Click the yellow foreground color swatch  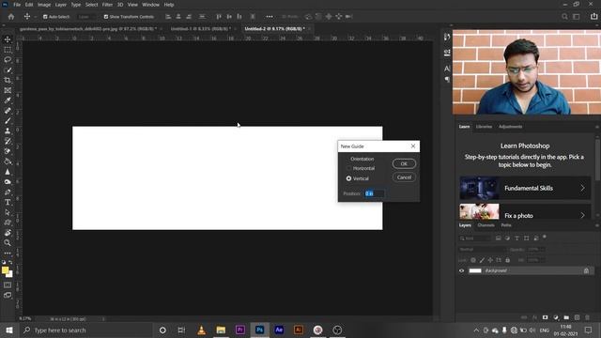click(x=5, y=269)
